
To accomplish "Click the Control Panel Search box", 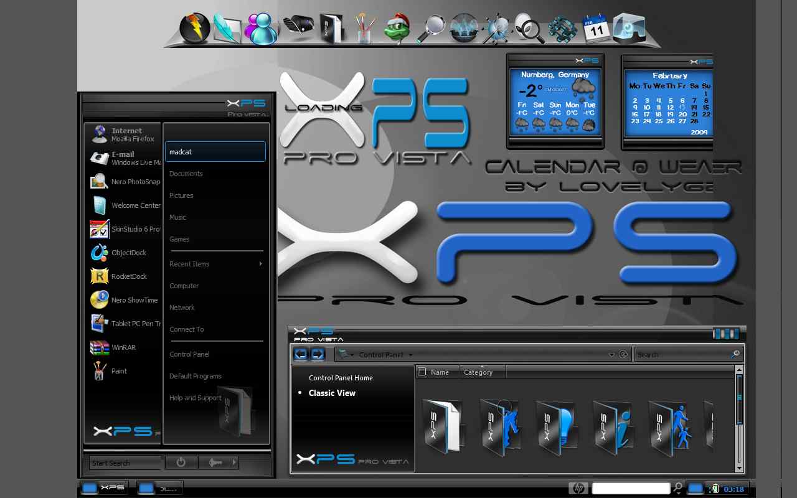I will [x=689, y=355].
